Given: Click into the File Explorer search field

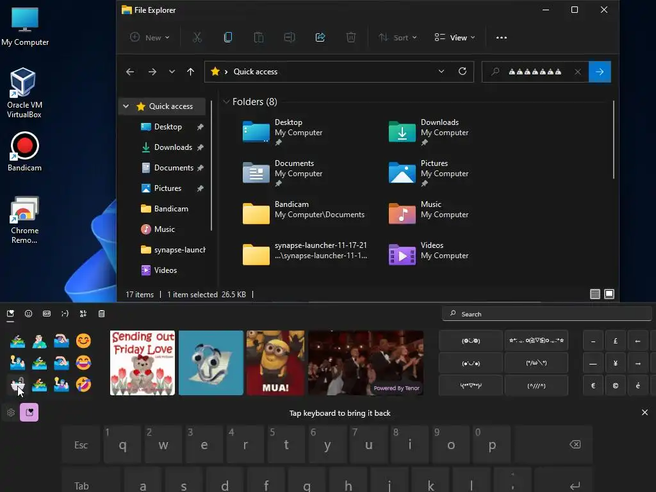Looking at the screenshot, I should (x=535, y=72).
